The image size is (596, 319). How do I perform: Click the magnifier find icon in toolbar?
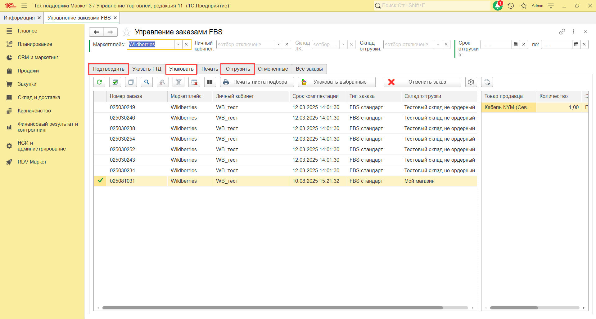click(x=147, y=82)
